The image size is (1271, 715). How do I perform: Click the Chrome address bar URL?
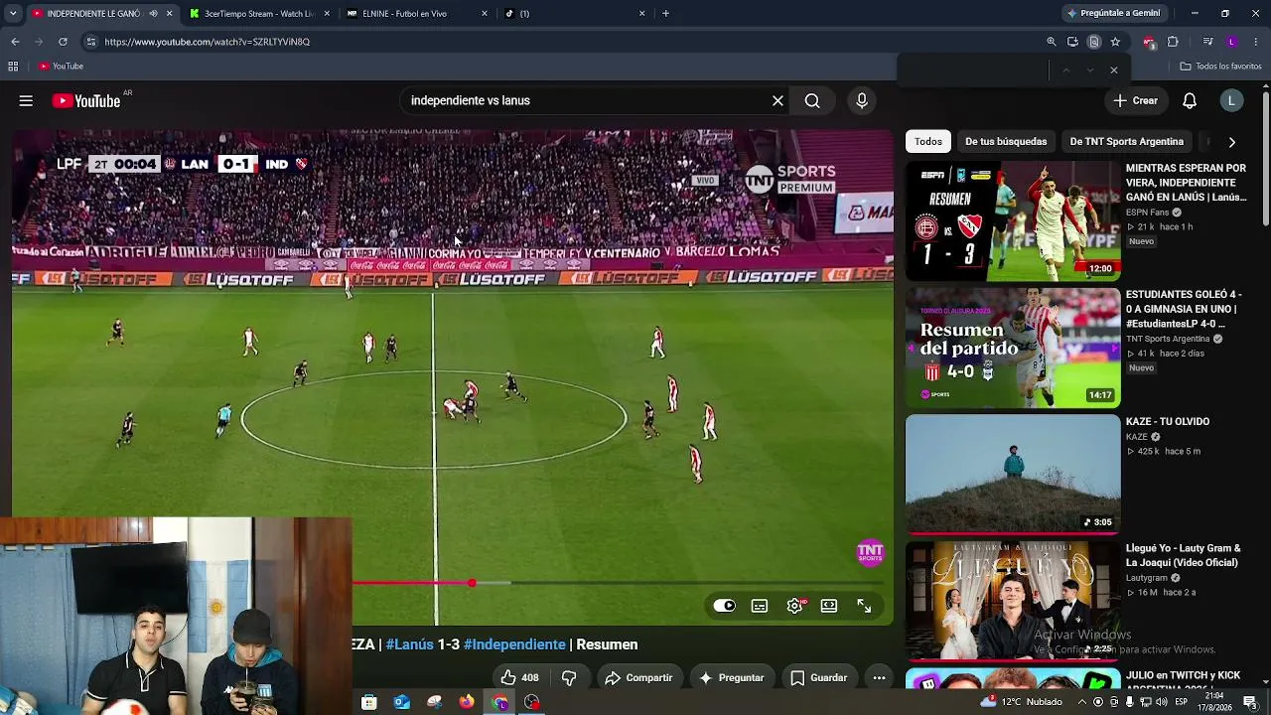point(208,42)
